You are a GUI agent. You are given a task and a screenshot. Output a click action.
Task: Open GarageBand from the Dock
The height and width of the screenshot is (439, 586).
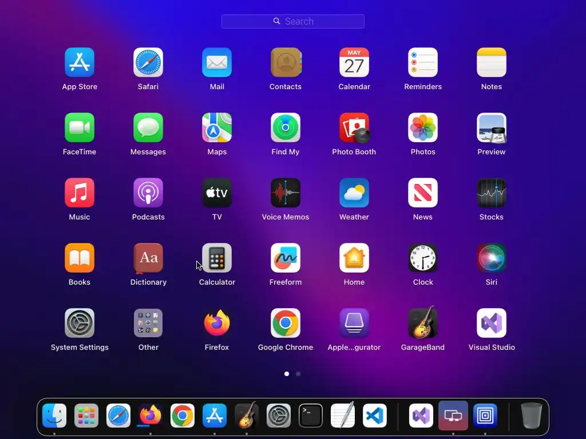tap(247, 415)
